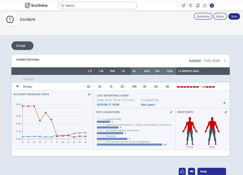243x175 pixels.
Task: Click the graduation cap training icon
Action: tap(191, 171)
